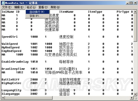The height and width of the screenshot is (101, 138).
Task: Click the 格式(O) menu
Action: [31, 7]
